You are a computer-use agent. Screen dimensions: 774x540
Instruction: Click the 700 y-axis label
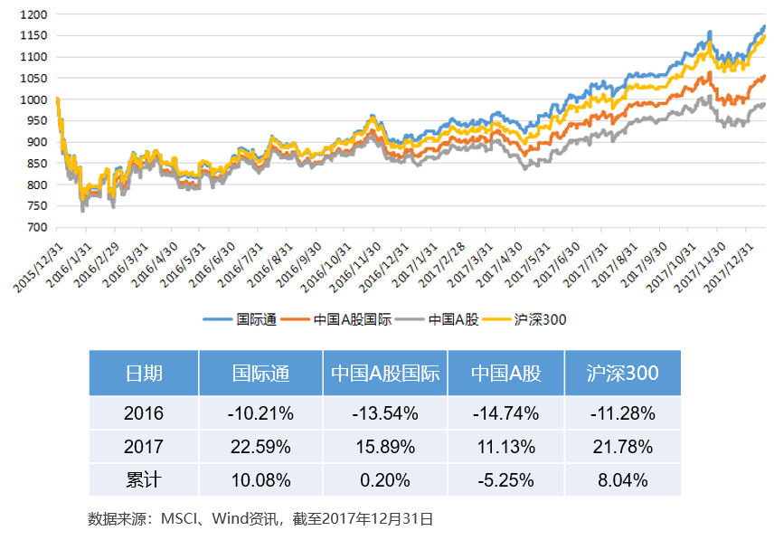tap(37, 228)
